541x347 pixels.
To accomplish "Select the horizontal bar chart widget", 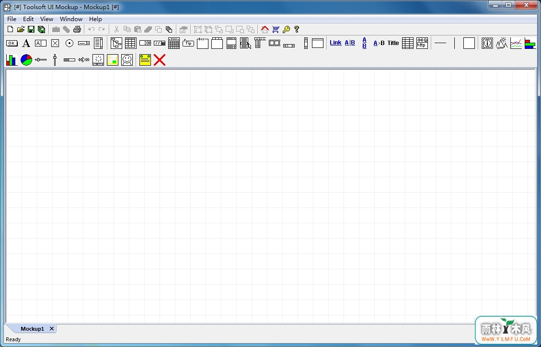I will tap(530, 43).
